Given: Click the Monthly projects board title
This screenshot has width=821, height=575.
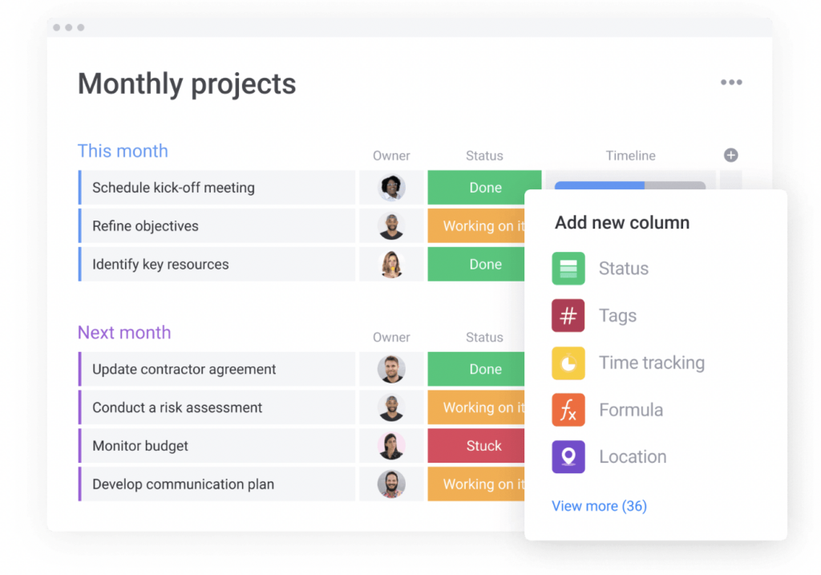Looking at the screenshot, I should point(187,84).
